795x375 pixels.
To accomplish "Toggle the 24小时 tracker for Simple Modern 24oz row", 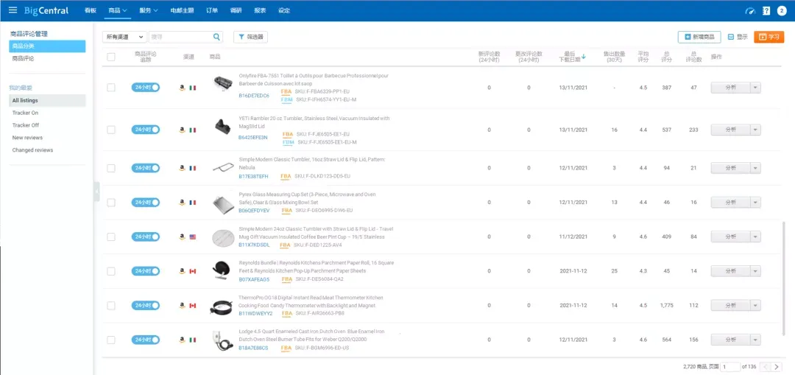I will [146, 237].
